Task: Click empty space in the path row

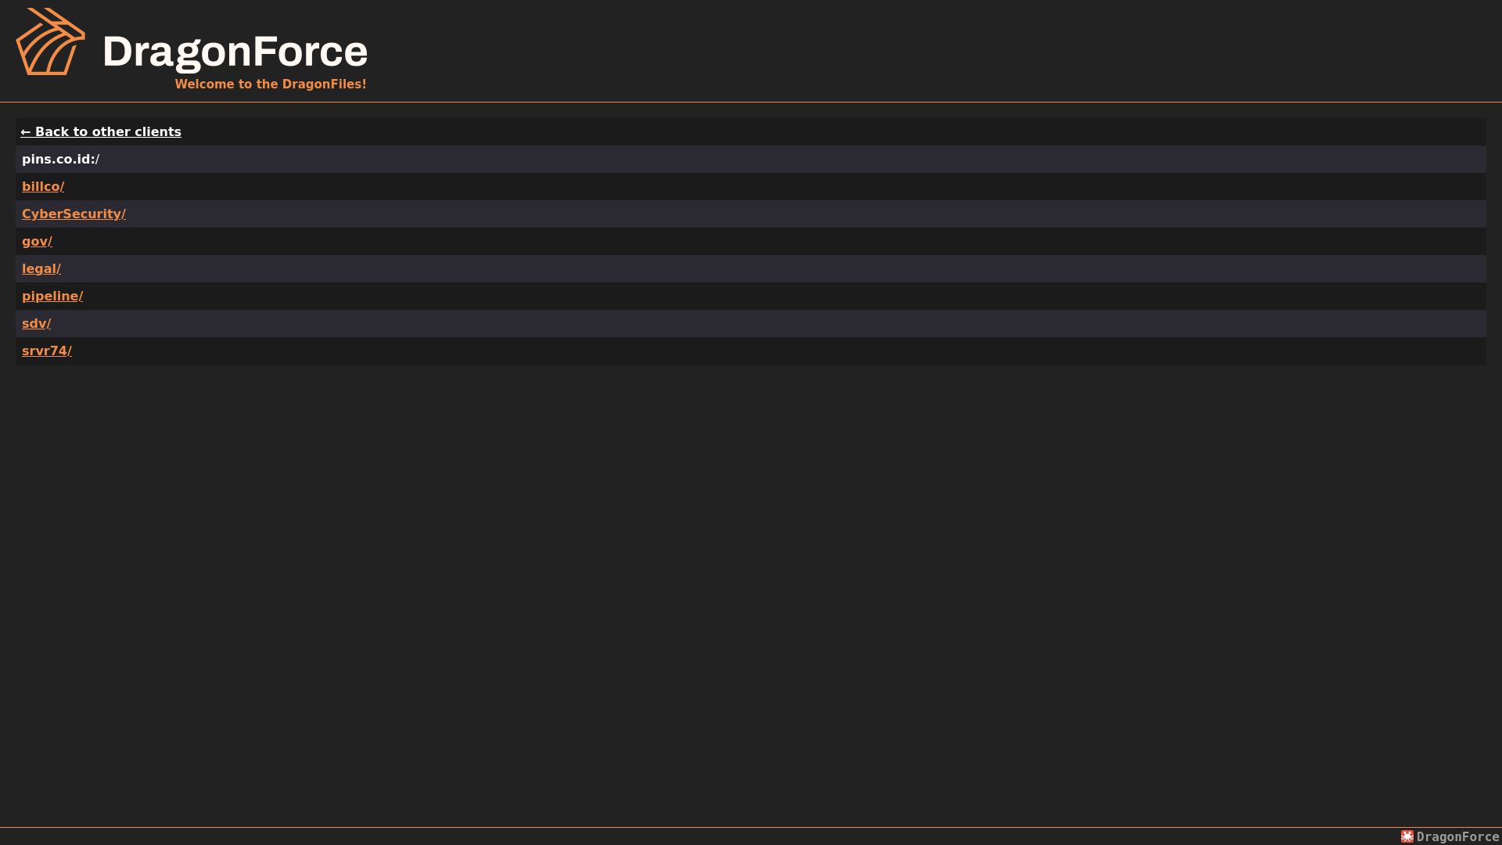Action: coord(782,159)
